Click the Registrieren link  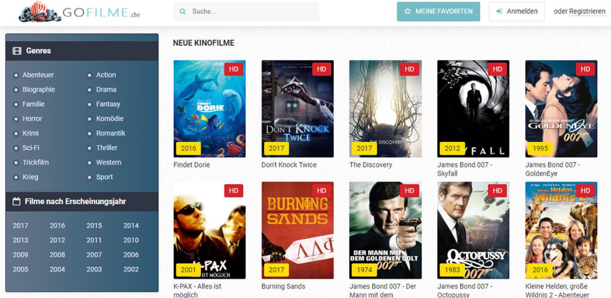587,11
